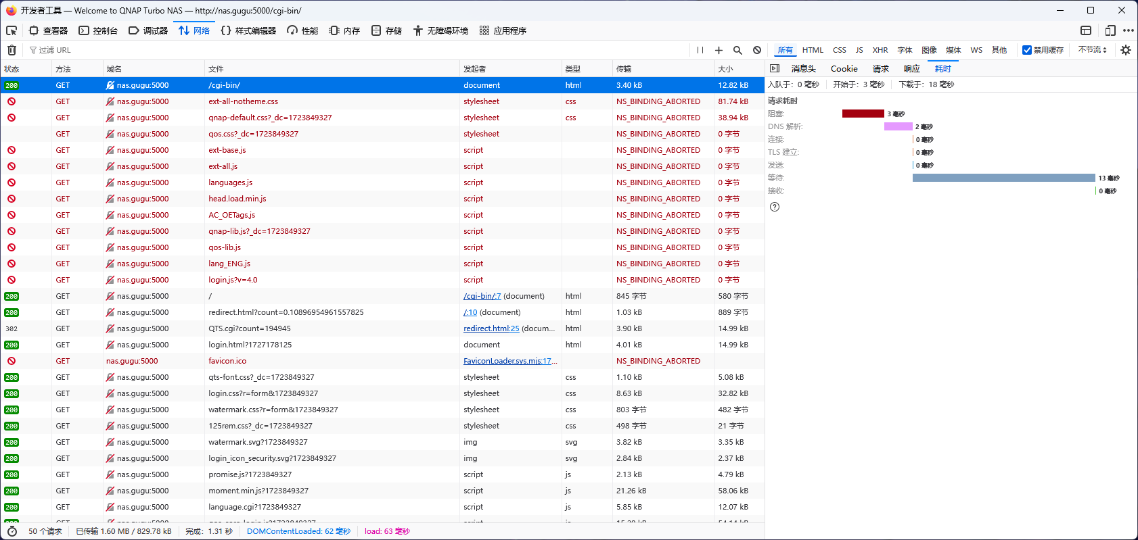Activate the element picker tool
Viewport: 1138px width, 540px height.
tap(12, 30)
